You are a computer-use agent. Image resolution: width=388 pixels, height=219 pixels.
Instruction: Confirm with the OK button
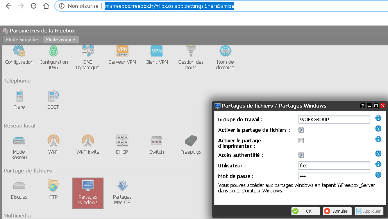306,211
